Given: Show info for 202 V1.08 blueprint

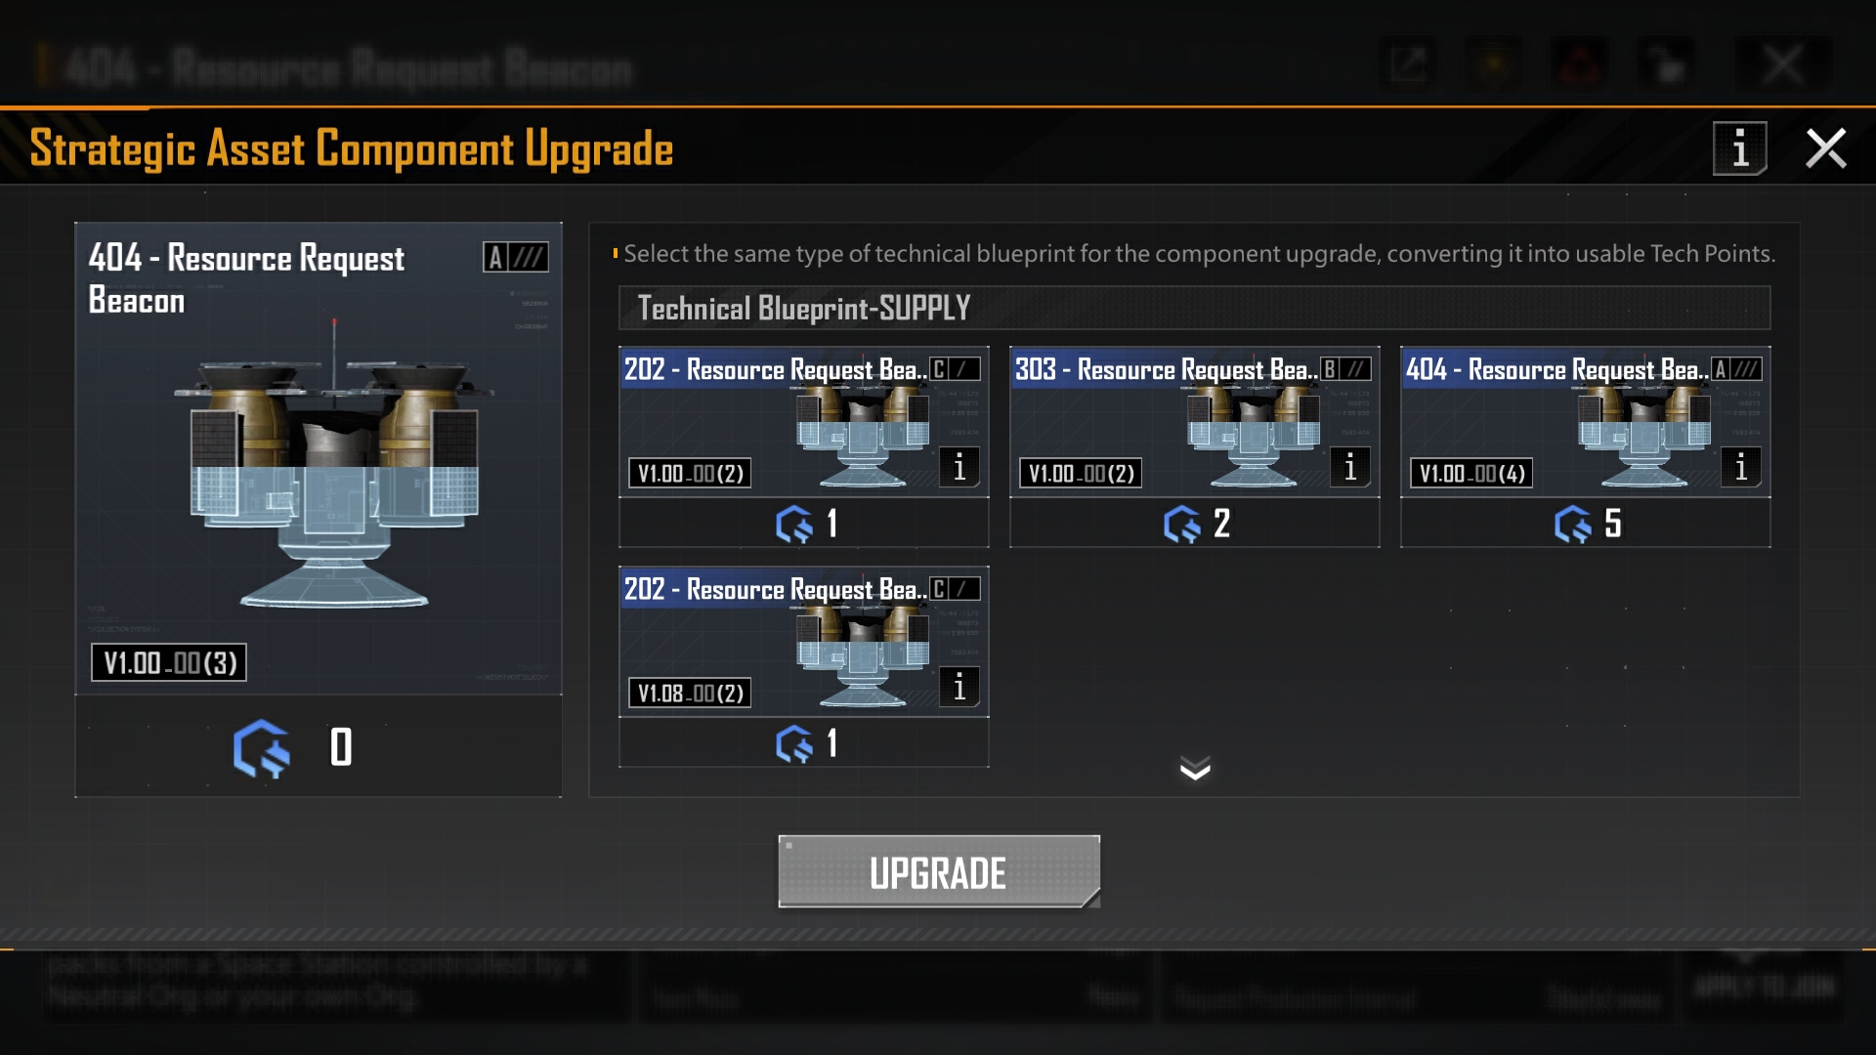Looking at the screenshot, I should (x=959, y=687).
